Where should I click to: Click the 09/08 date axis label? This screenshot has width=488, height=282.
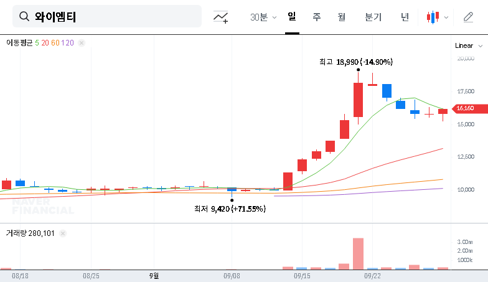point(232,276)
